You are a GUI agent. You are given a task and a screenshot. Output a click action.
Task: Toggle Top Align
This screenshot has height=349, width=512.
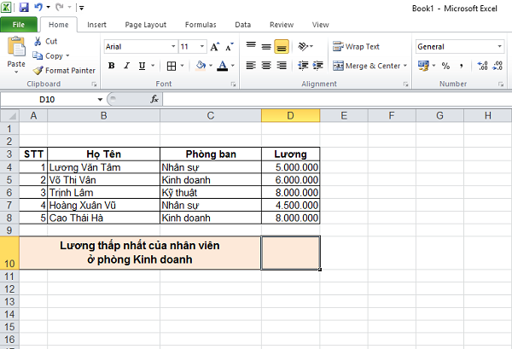point(251,46)
